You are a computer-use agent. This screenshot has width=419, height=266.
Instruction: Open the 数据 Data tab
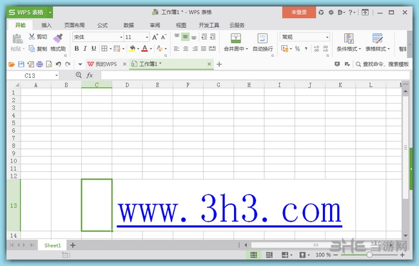pos(128,25)
